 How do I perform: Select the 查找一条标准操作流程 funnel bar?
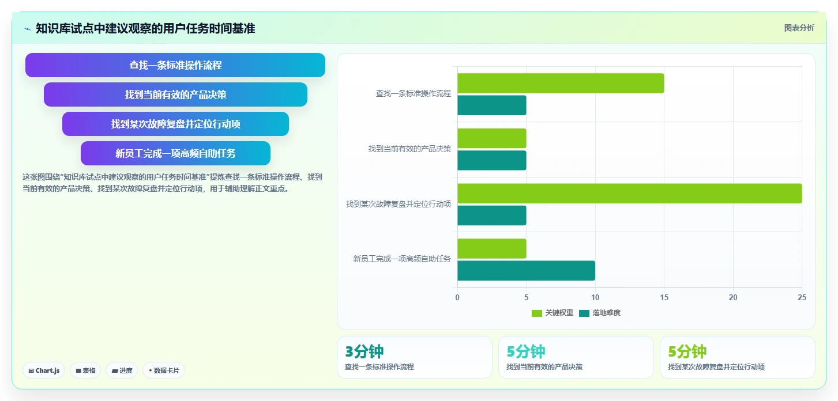(x=175, y=65)
